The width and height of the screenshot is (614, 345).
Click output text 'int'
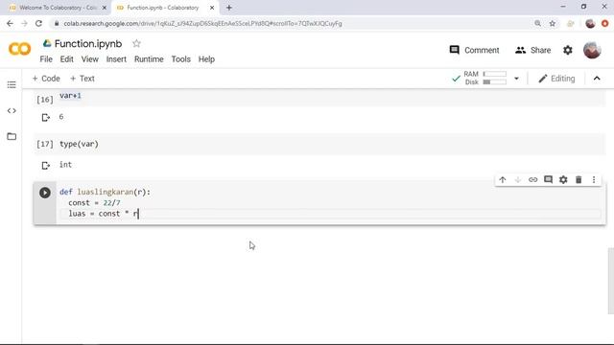point(65,165)
